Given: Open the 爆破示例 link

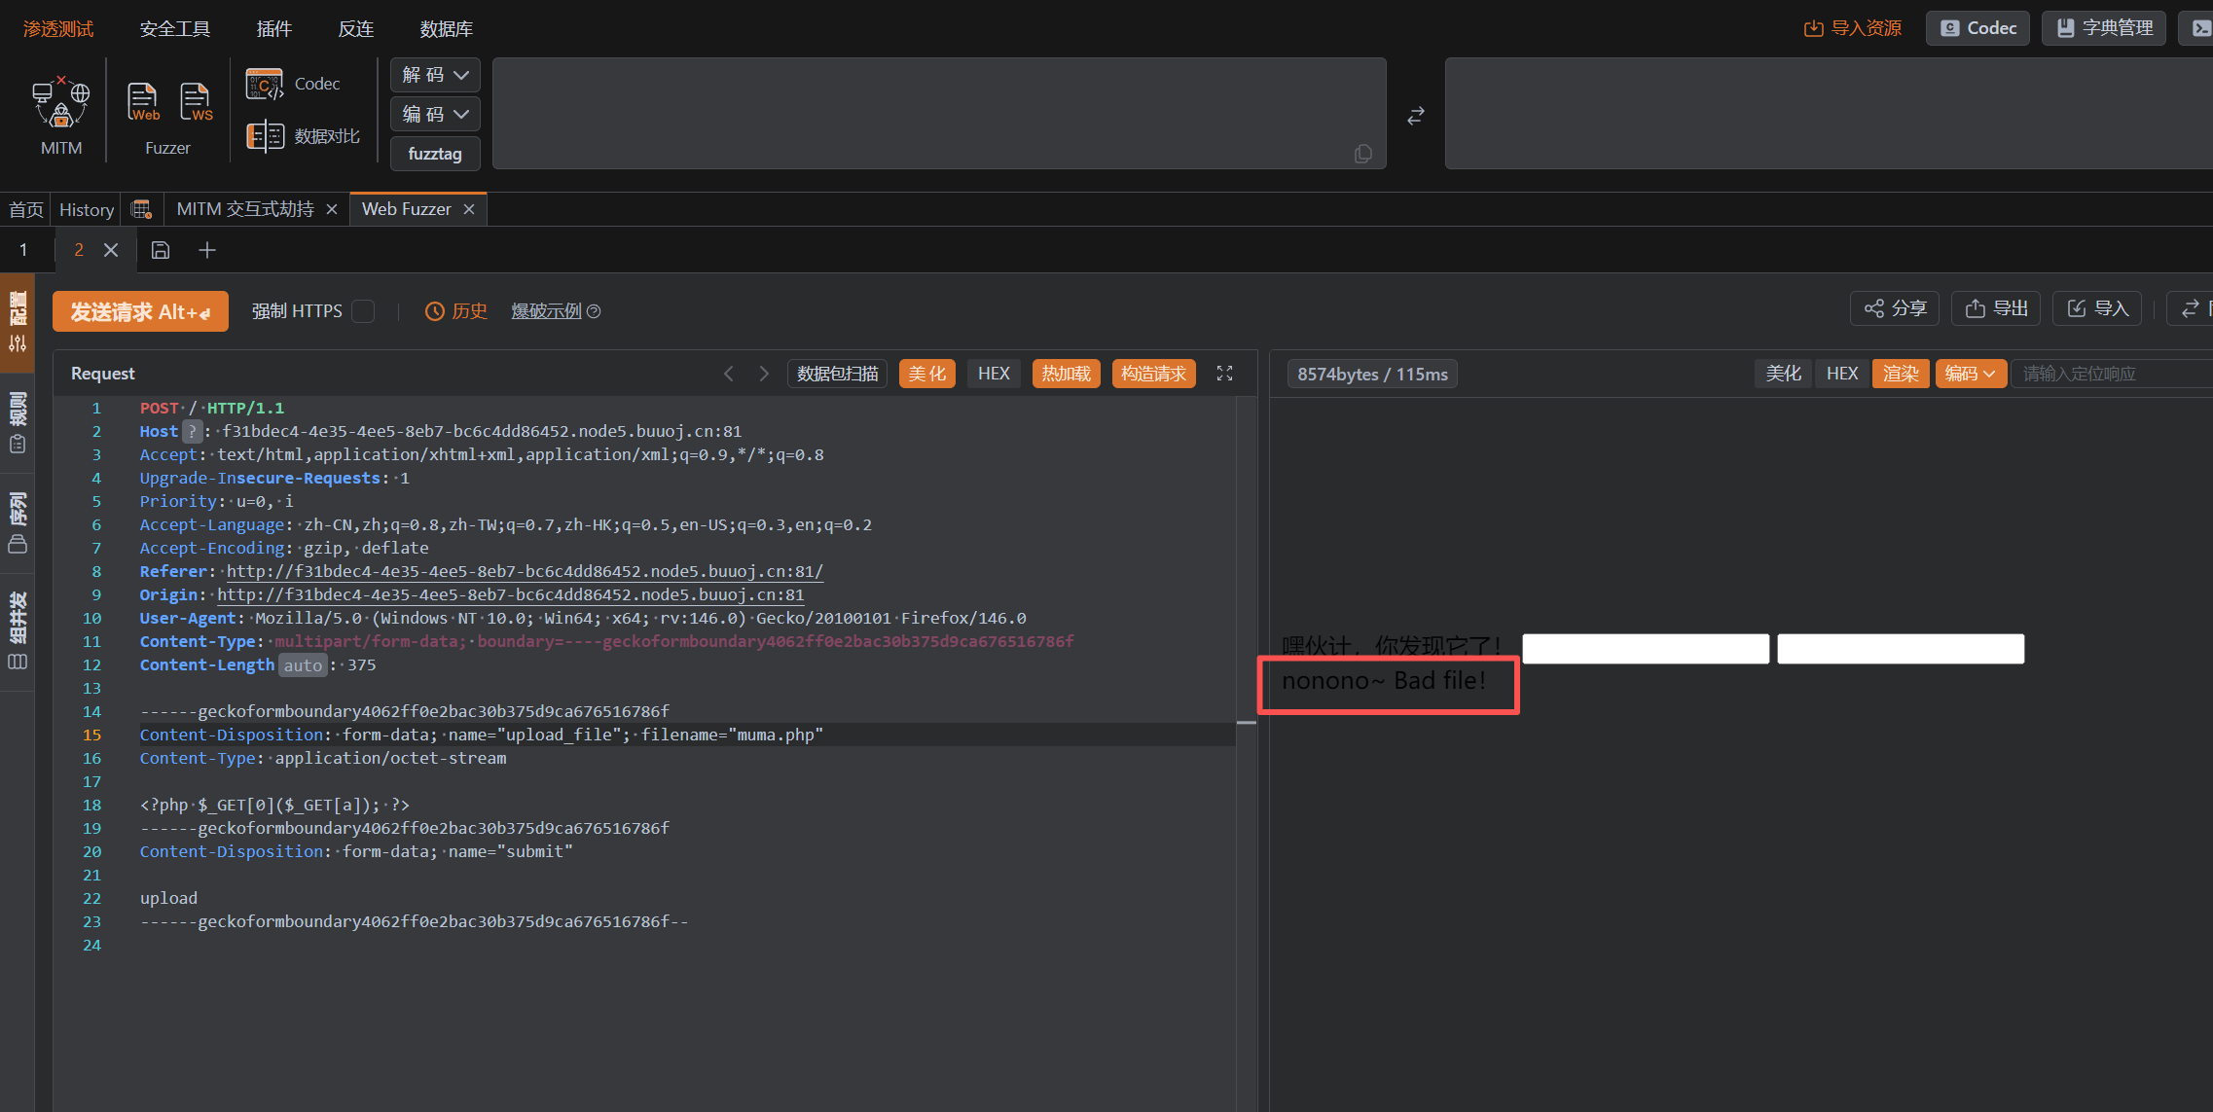Looking at the screenshot, I should click(546, 311).
